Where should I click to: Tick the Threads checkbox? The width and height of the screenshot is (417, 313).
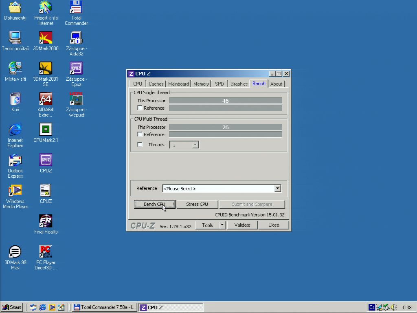click(140, 145)
